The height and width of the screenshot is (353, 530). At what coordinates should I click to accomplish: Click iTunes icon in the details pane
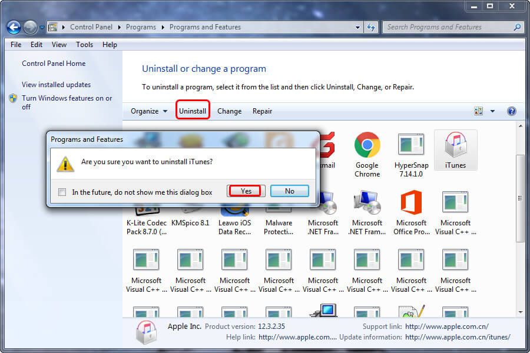pos(146,332)
